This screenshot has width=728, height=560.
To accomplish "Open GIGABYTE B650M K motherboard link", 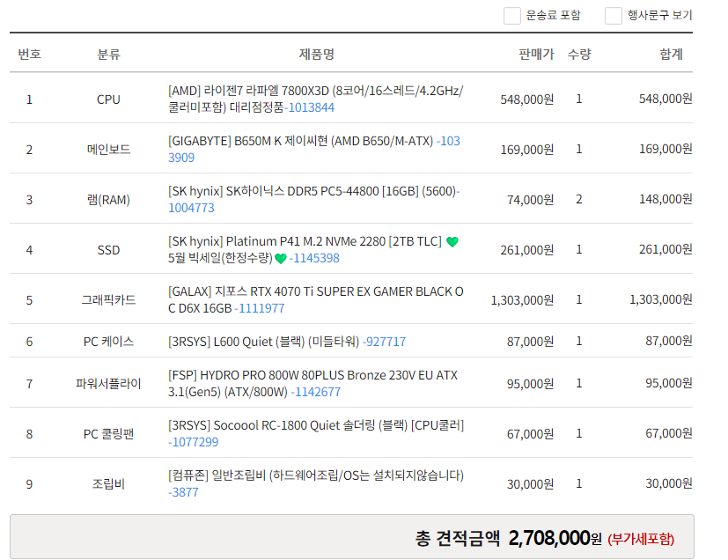I will tap(314, 149).
